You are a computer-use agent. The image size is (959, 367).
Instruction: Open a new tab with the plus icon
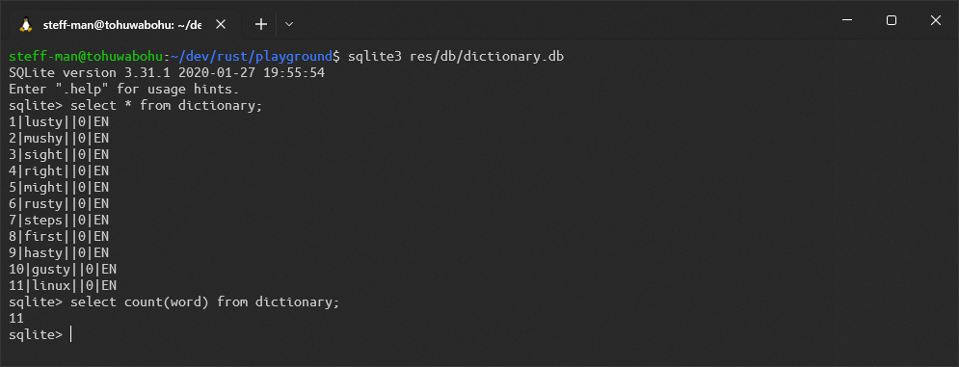[261, 24]
